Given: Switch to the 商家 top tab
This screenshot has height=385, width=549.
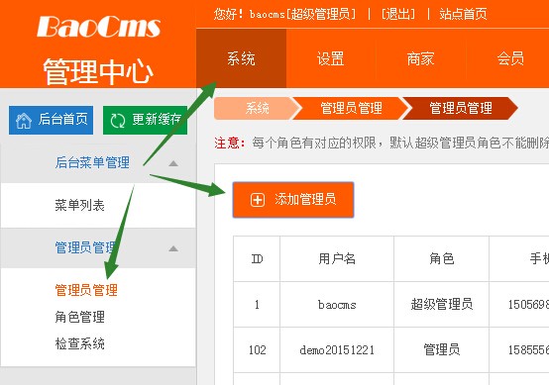Looking at the screenshot, I should click(420, 58).
